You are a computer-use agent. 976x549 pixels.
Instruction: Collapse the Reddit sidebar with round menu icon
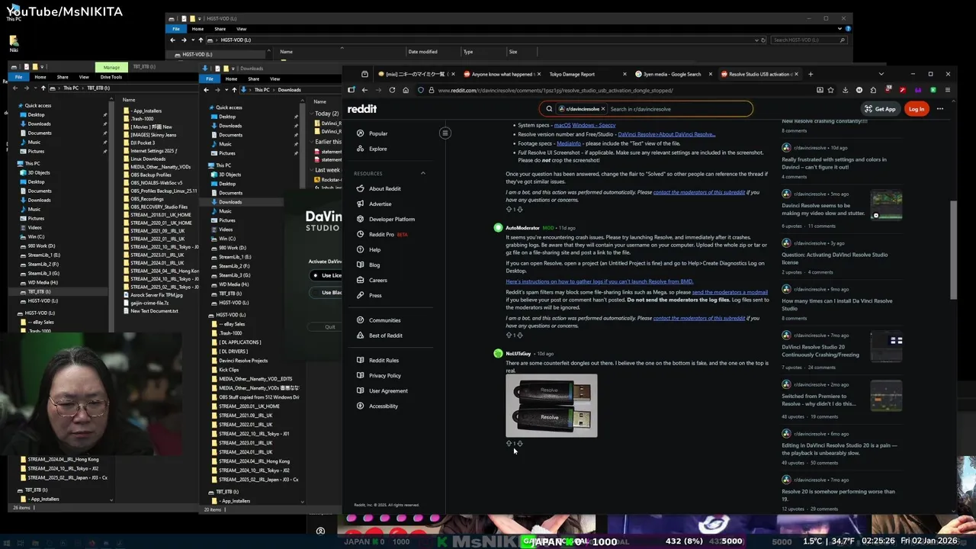(x=445, y=133)
